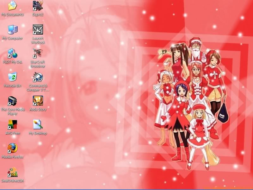This screenshot has height=190, width=253.
Task: Click the My Computer desktop icon
Action: point(12,30)
